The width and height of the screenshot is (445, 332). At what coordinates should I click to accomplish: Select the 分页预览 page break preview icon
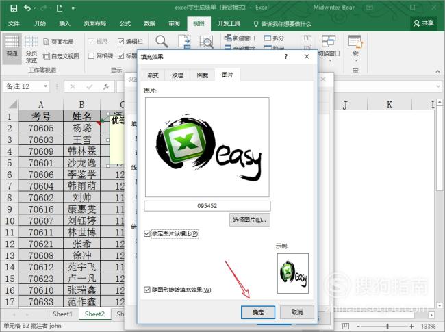31,49
